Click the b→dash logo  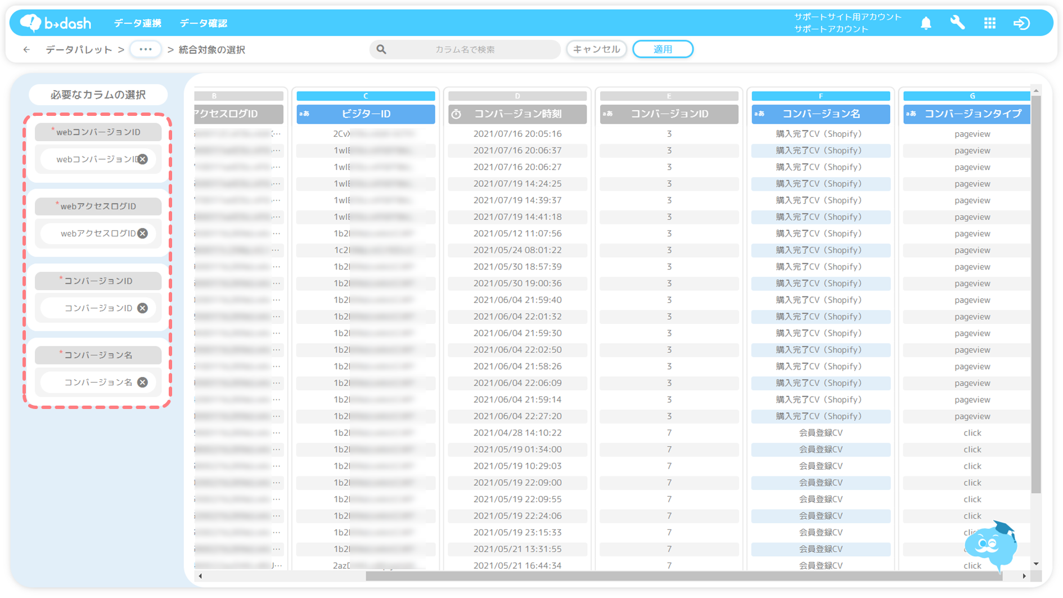[x=55, y=23]
